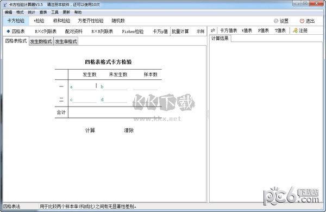This screenshot has width=326, height=212.
Task: Click the 清除 clear button
Action: pos(129,130)
